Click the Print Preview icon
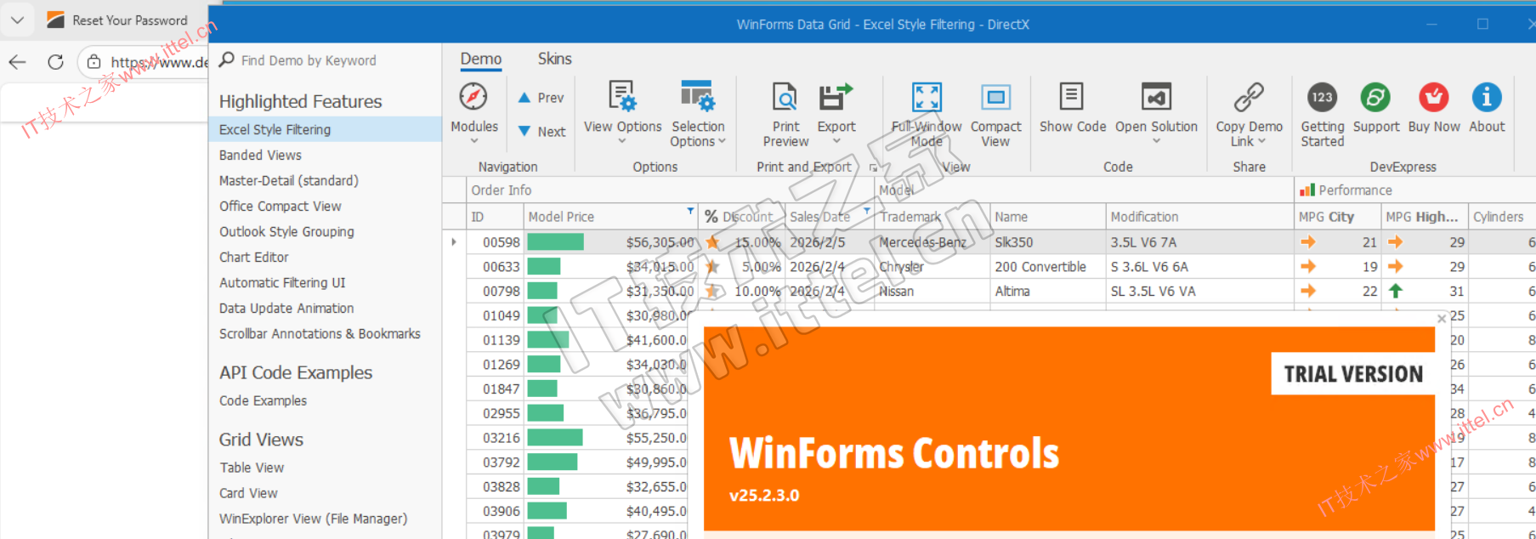This screenshot has width=1536, height=539. [x=785, y=98]
